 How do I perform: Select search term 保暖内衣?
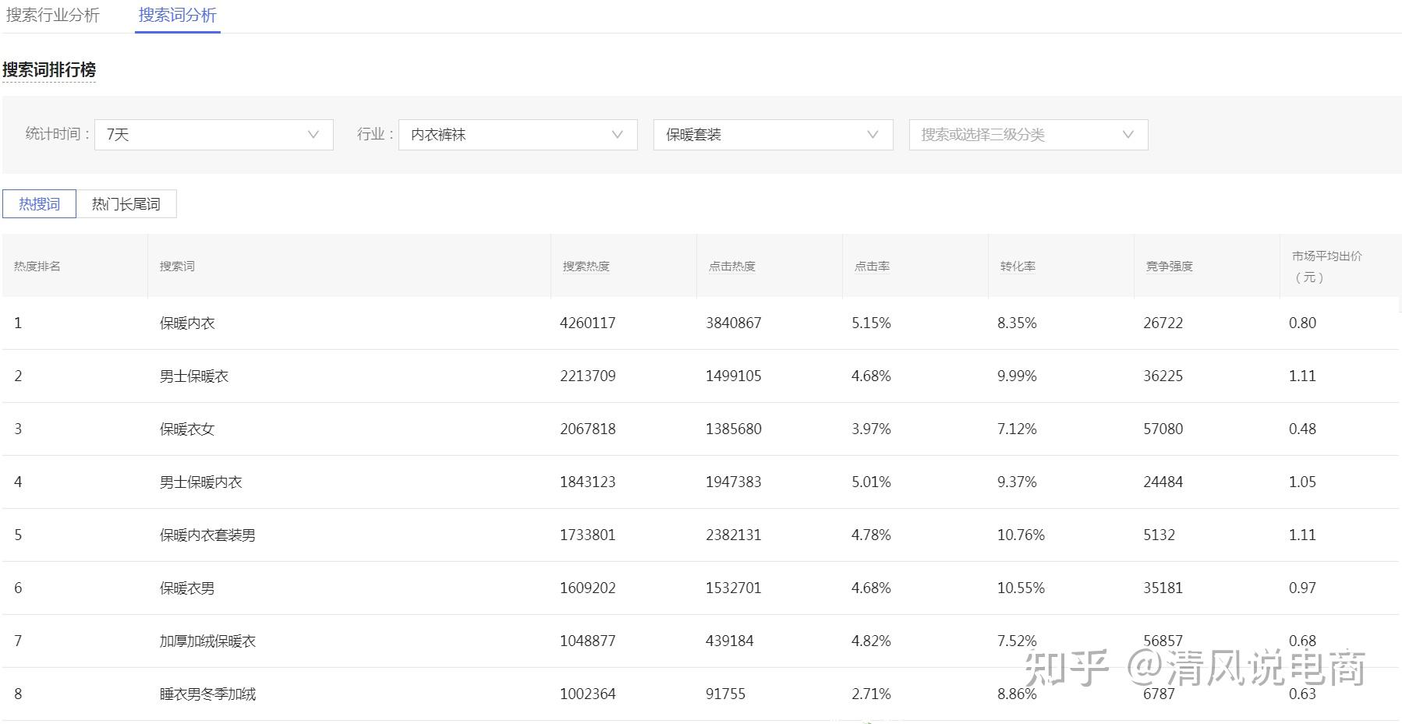tap(187, 323)
